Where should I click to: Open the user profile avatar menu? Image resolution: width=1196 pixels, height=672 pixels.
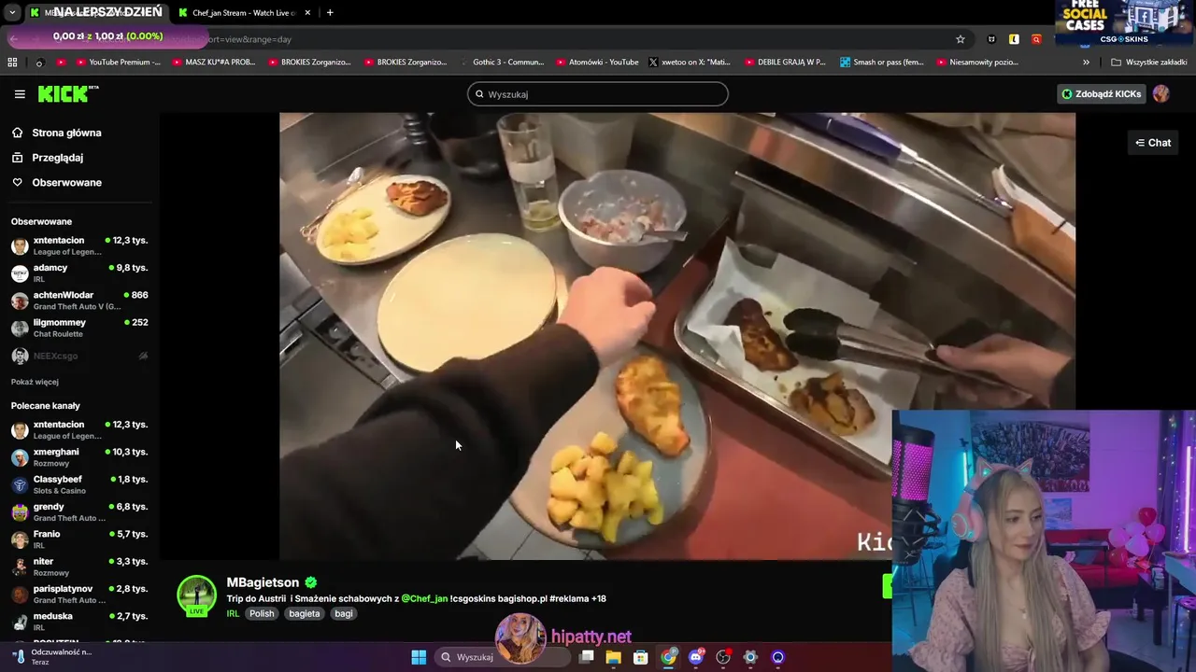[1161, 93]
